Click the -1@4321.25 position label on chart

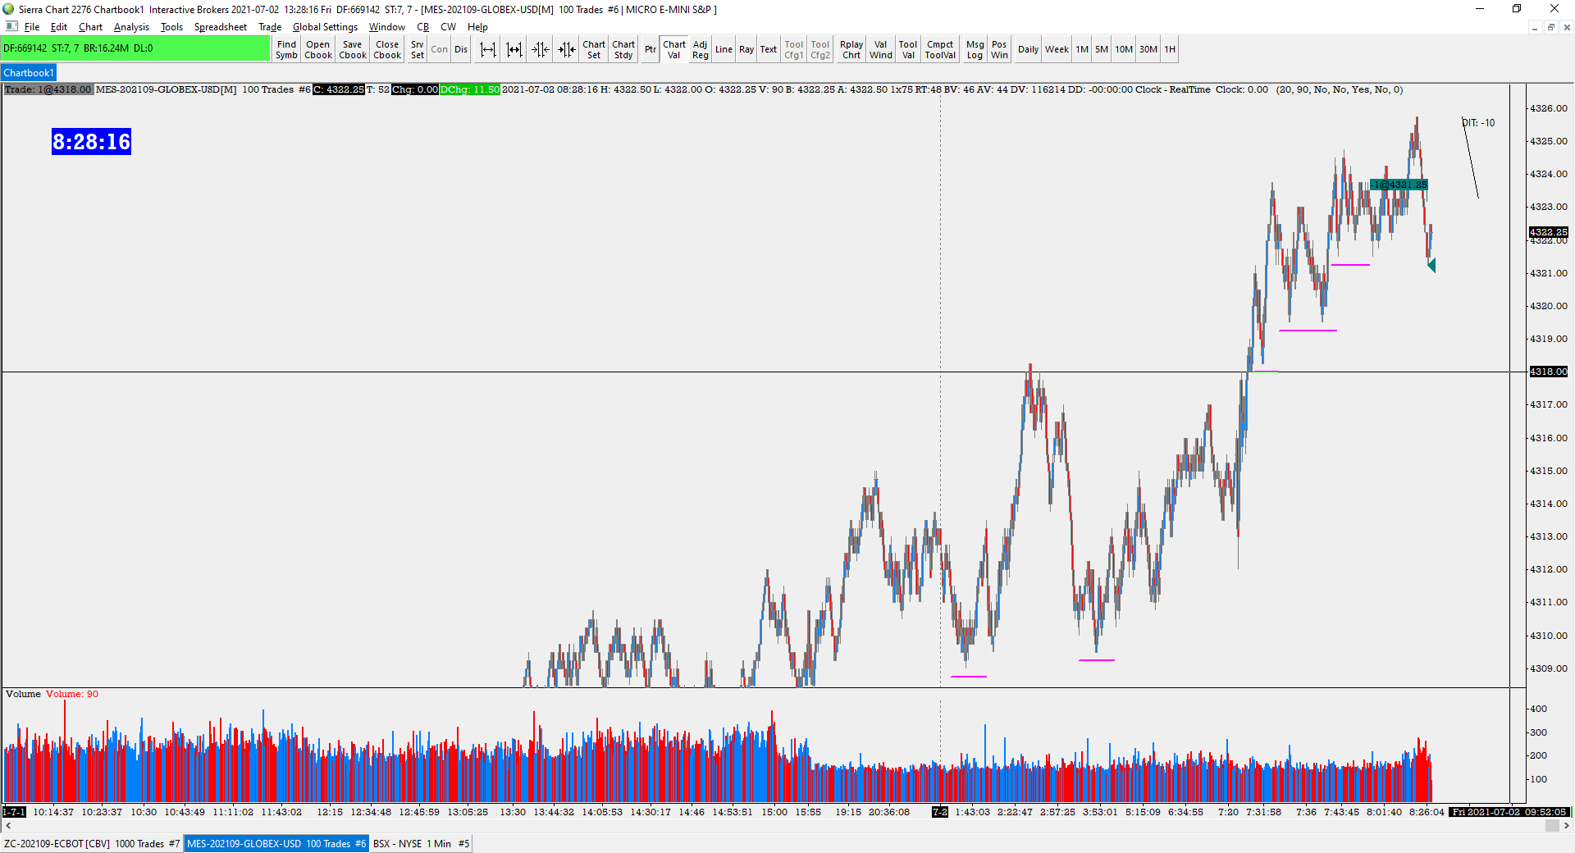[1399, 185]
